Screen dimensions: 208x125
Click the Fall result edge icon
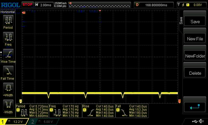(124, 113)
